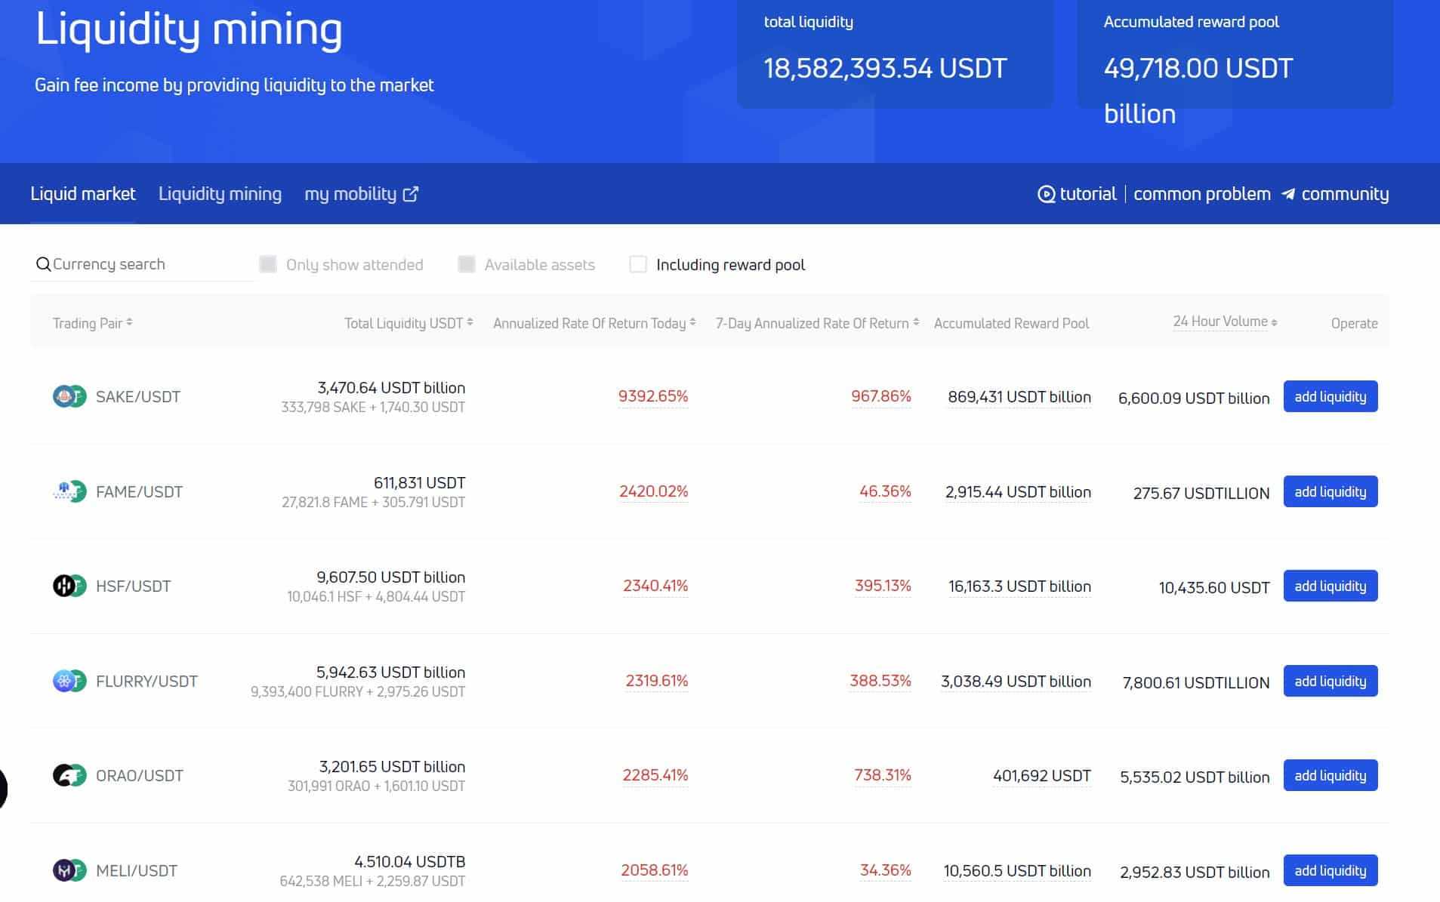The width and height of the screenshot is (1440, 902).
Task: Click the ORAO/USDT pair coin icon
Action: coord(69,775)
